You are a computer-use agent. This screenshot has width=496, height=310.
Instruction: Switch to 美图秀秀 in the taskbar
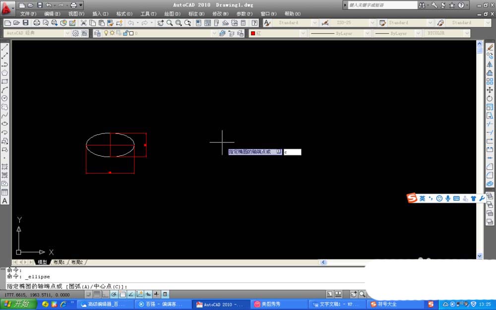coord(278,305)
